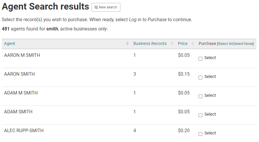Click the $0.20 price for ALEC RUPP-SMITH
259x142 pixels.
[184, 130]
